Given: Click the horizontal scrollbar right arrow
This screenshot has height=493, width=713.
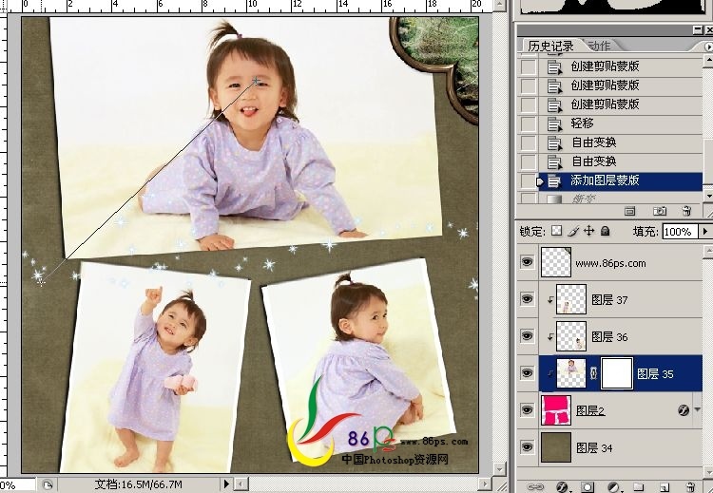Looking at the screenshot, I should coord(485,484).
